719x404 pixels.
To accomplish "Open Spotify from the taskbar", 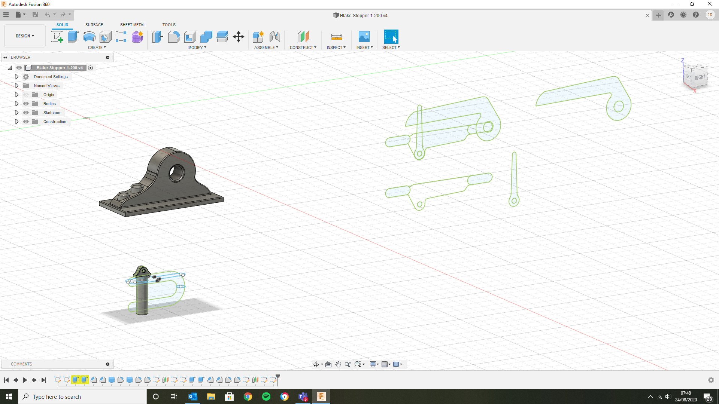I will coord(266,397).
